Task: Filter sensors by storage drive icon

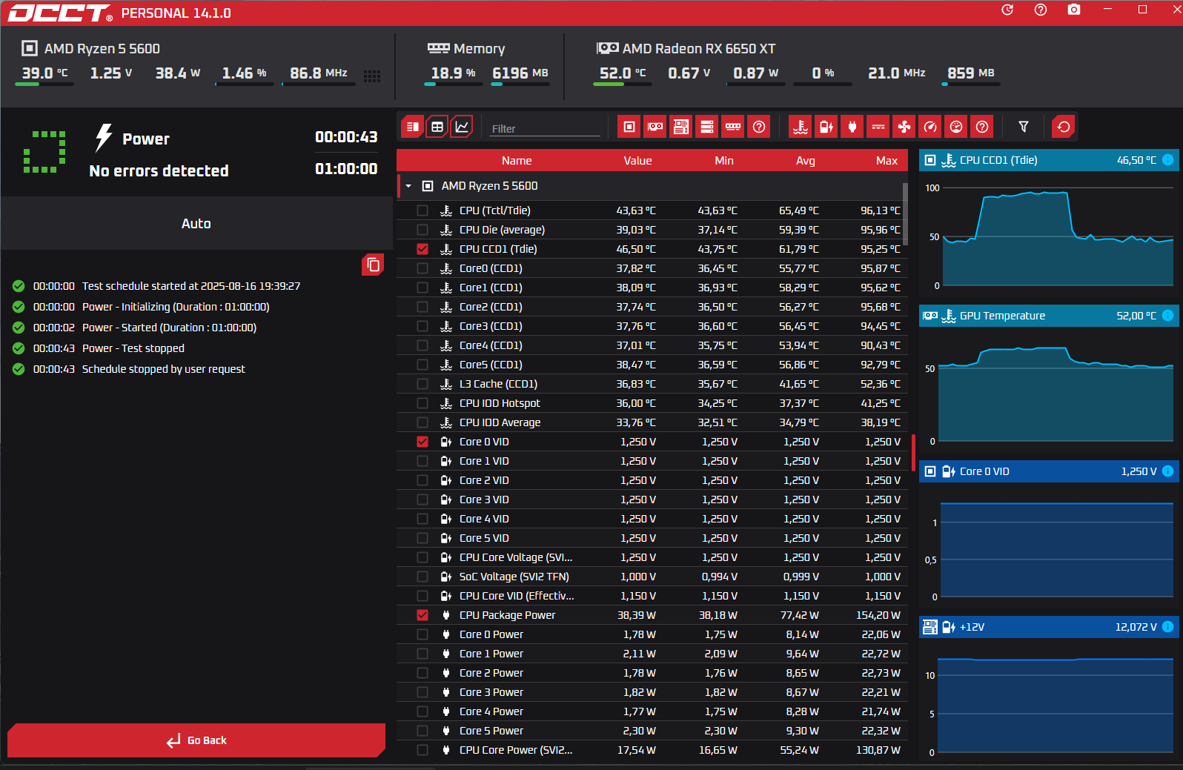Action: point(707,127)
